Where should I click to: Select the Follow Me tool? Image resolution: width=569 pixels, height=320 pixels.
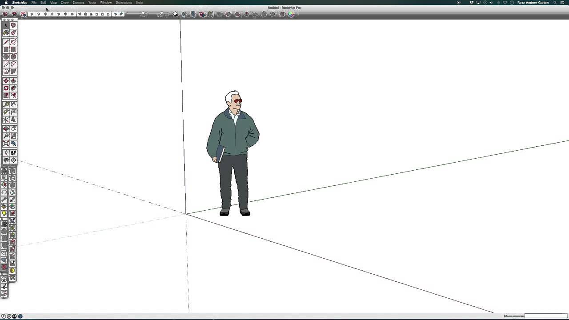13,88
